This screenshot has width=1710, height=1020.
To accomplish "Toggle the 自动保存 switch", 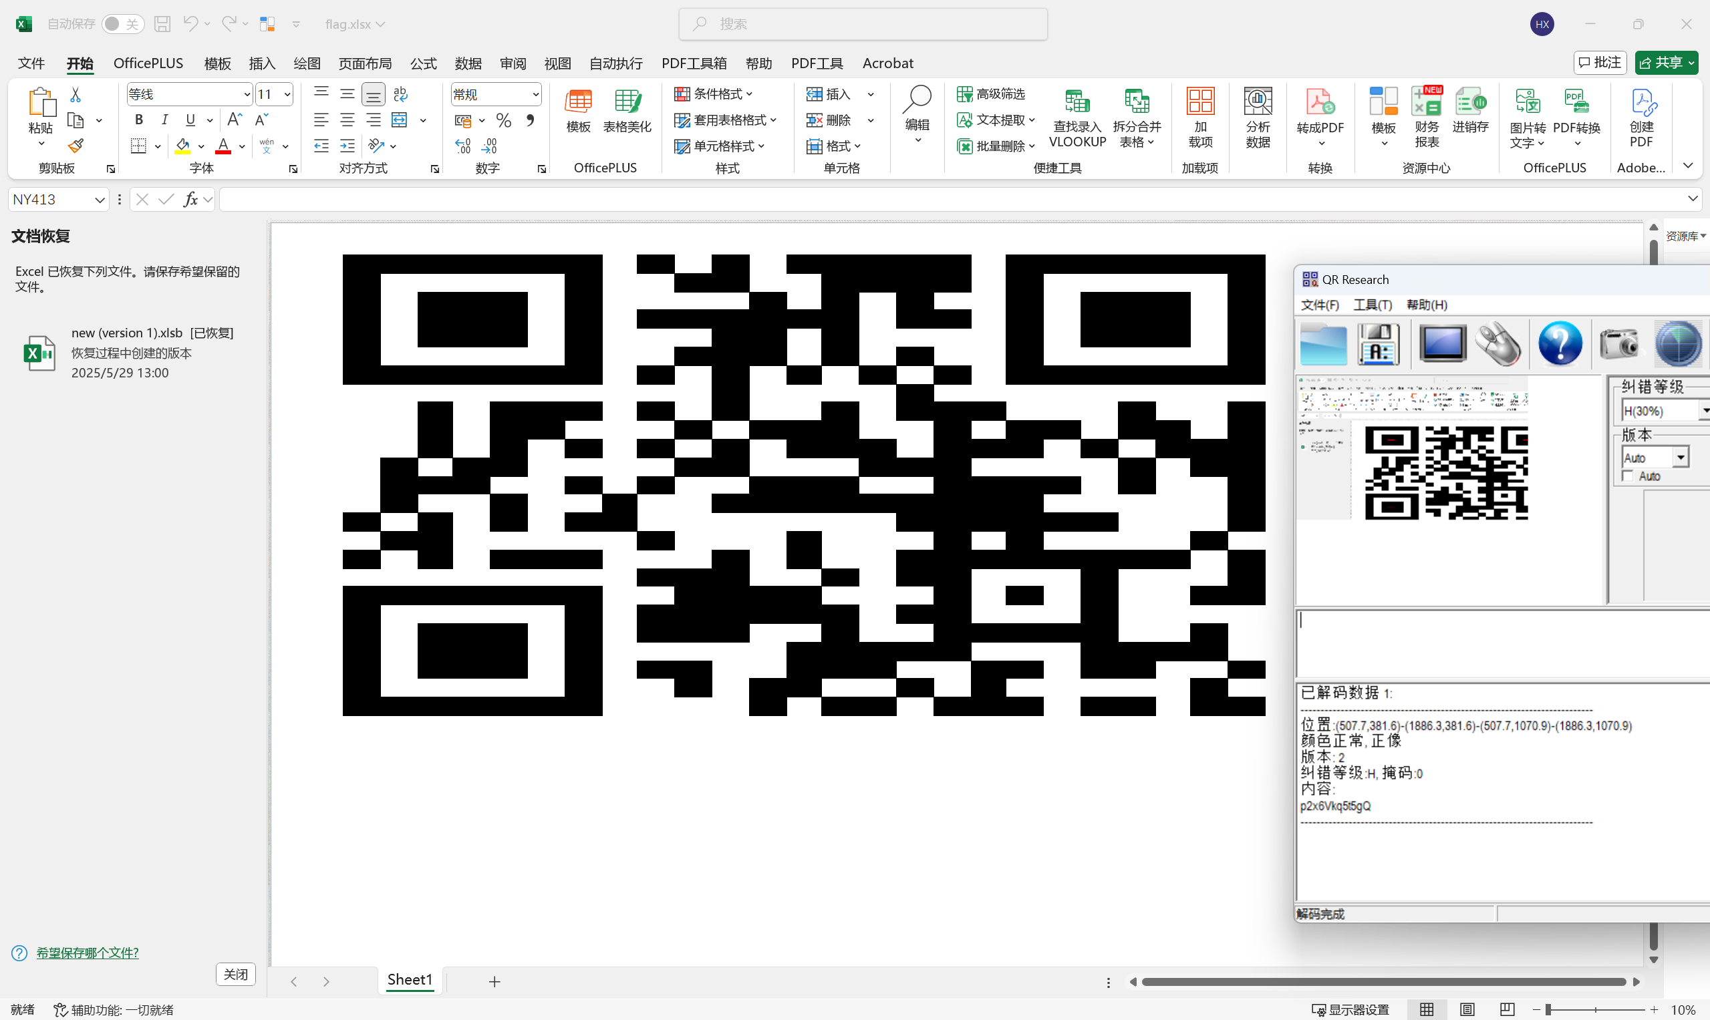I will (x=123, y=24).
